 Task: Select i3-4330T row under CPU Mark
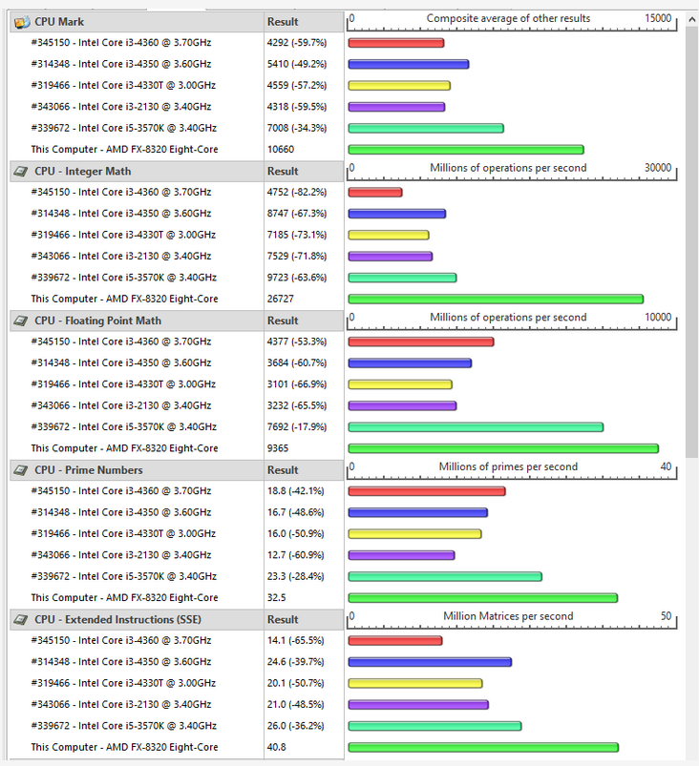(177, 86)
